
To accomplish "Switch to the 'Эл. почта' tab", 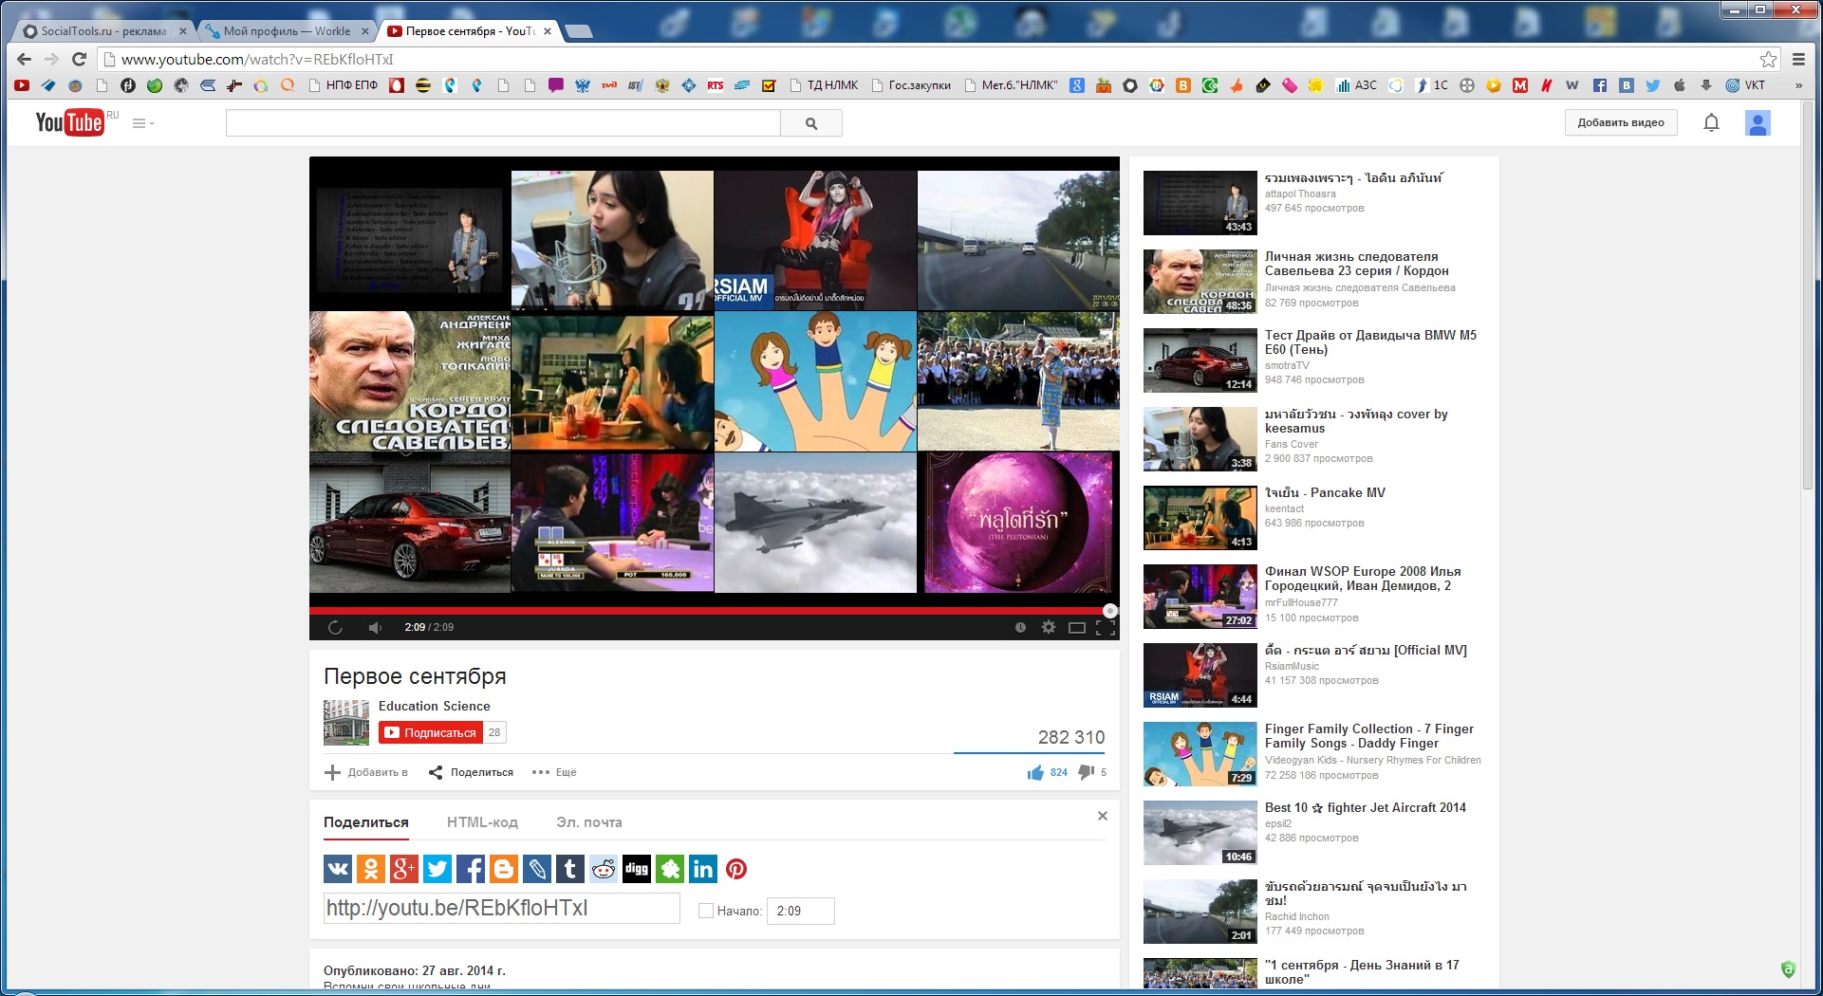I will pyautogui.click(x=589, y=822).
